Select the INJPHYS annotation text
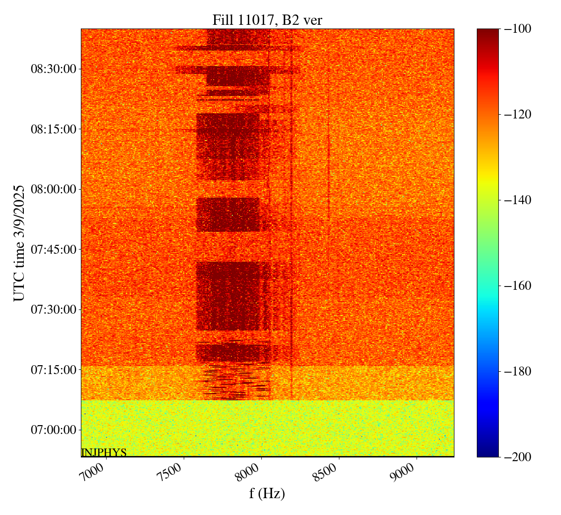The image size is (561, 515). click(x=104, y=452)
